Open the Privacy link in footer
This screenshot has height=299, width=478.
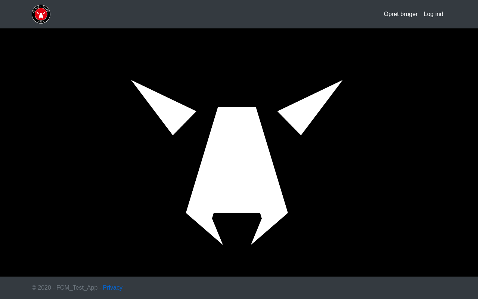(112, 287)
